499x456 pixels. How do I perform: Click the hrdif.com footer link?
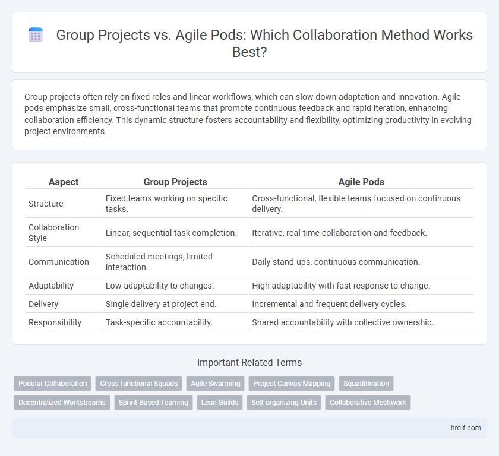point(466,428)
